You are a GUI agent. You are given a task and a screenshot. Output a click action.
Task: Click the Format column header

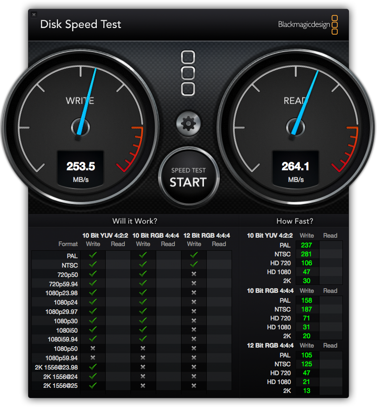click(68, 244)
